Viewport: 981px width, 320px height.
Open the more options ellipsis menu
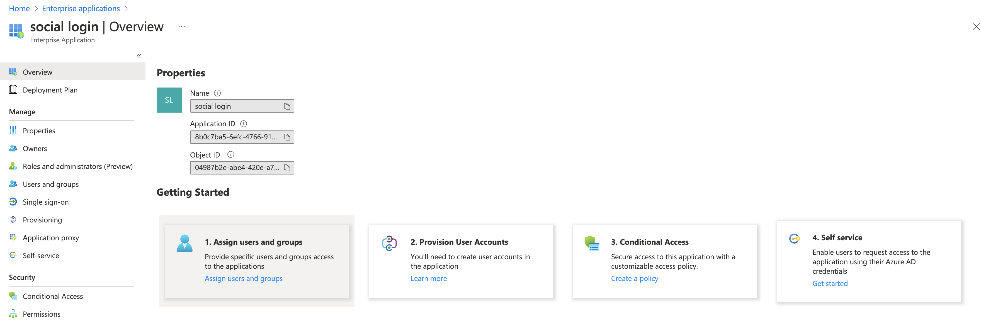pyautogui.click(x=182, y=27)
